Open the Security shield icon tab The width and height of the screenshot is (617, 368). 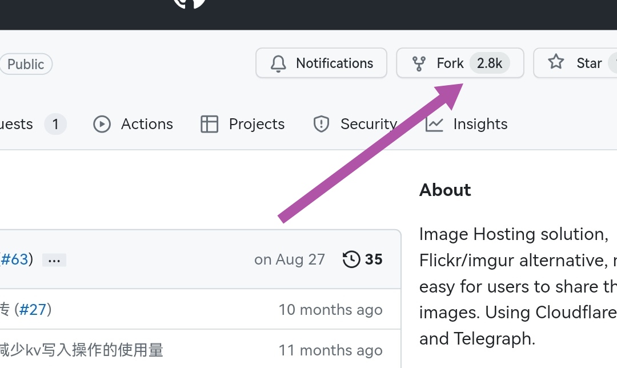(x=322, y=124)
